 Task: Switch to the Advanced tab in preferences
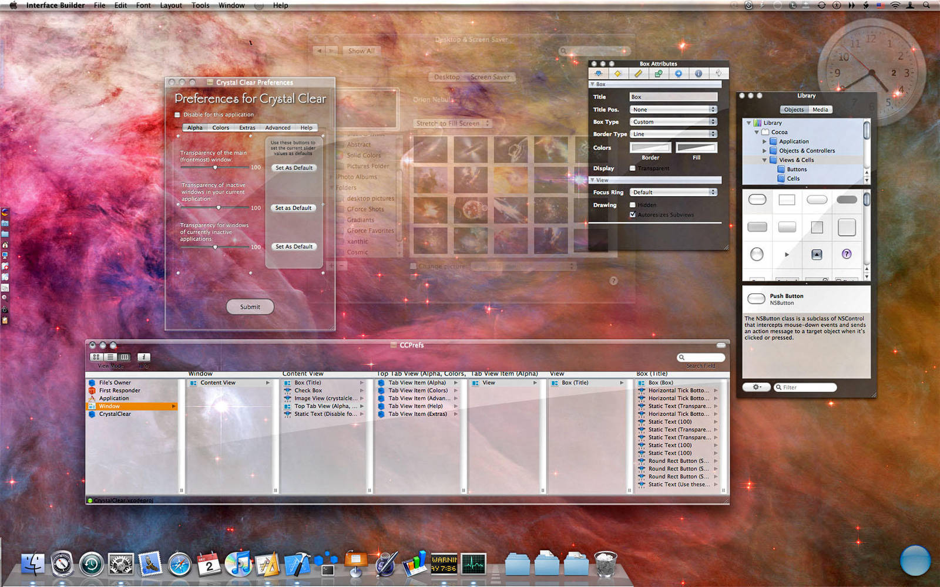(278, 128)
